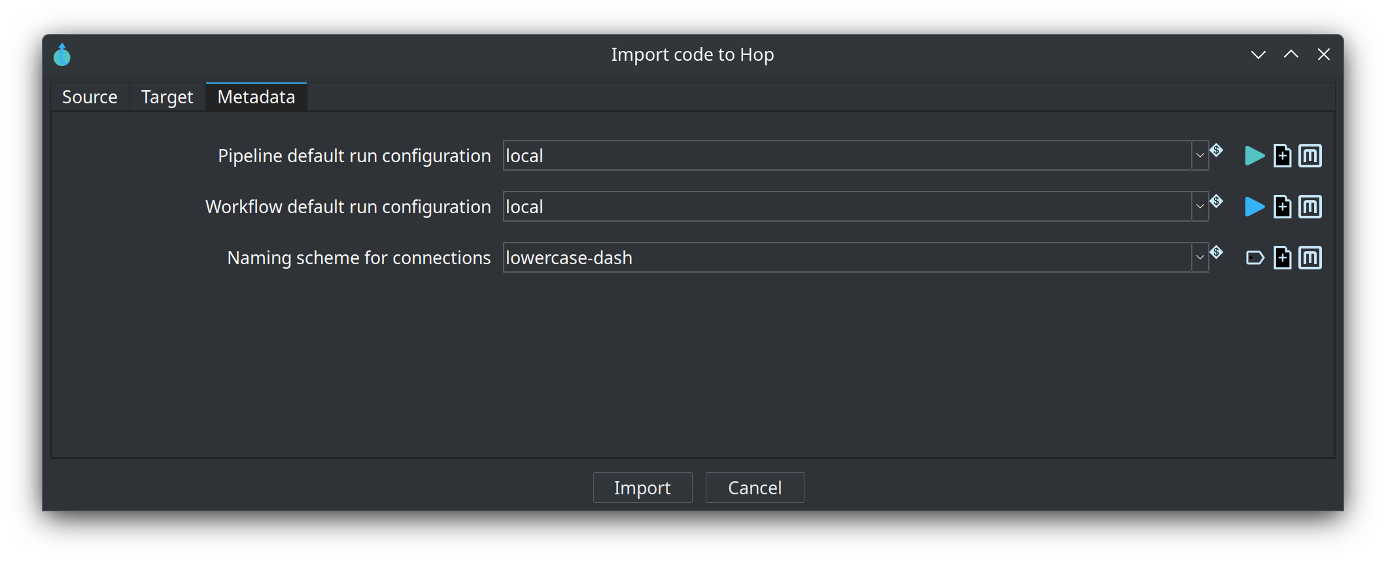Open metadata manager for Workflow run configuration
Image resolution: width=1386 pixels, height=561 pixels.
(1310, 207)
